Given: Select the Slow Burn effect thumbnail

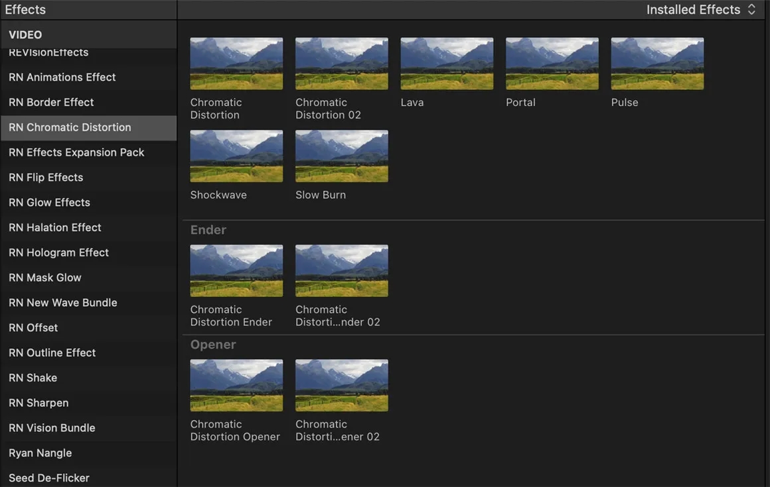Looking at the screenshot, I should click(x=342, y=156).
